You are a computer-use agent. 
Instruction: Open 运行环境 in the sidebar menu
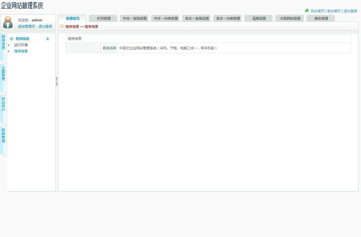[21, 45]
